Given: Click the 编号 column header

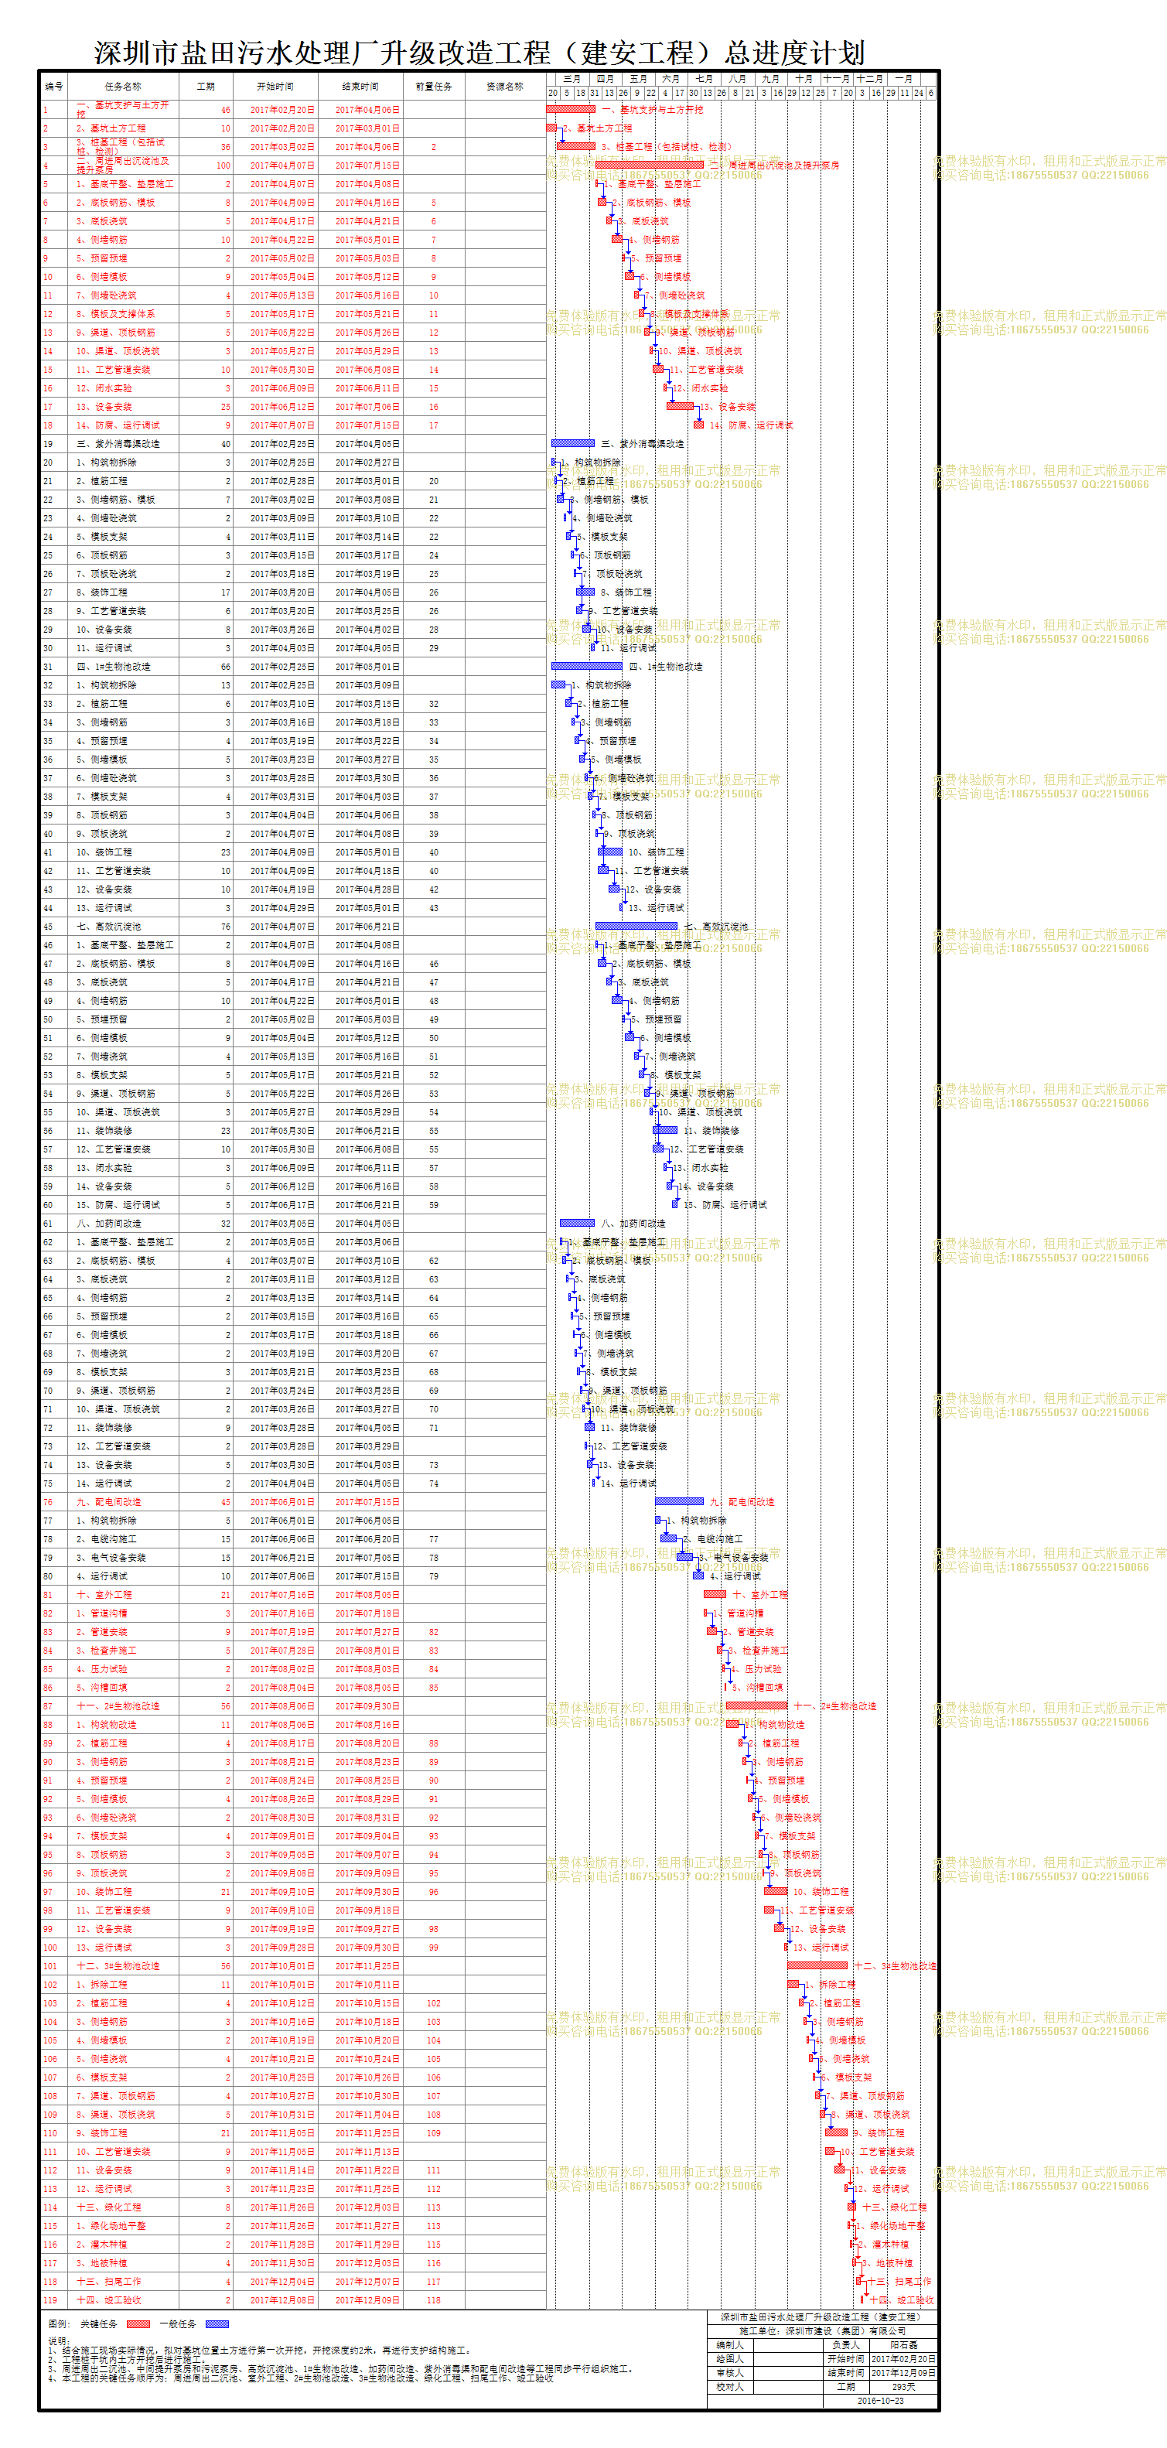Looking at the screenshot, I should click(x=53, y=87).
